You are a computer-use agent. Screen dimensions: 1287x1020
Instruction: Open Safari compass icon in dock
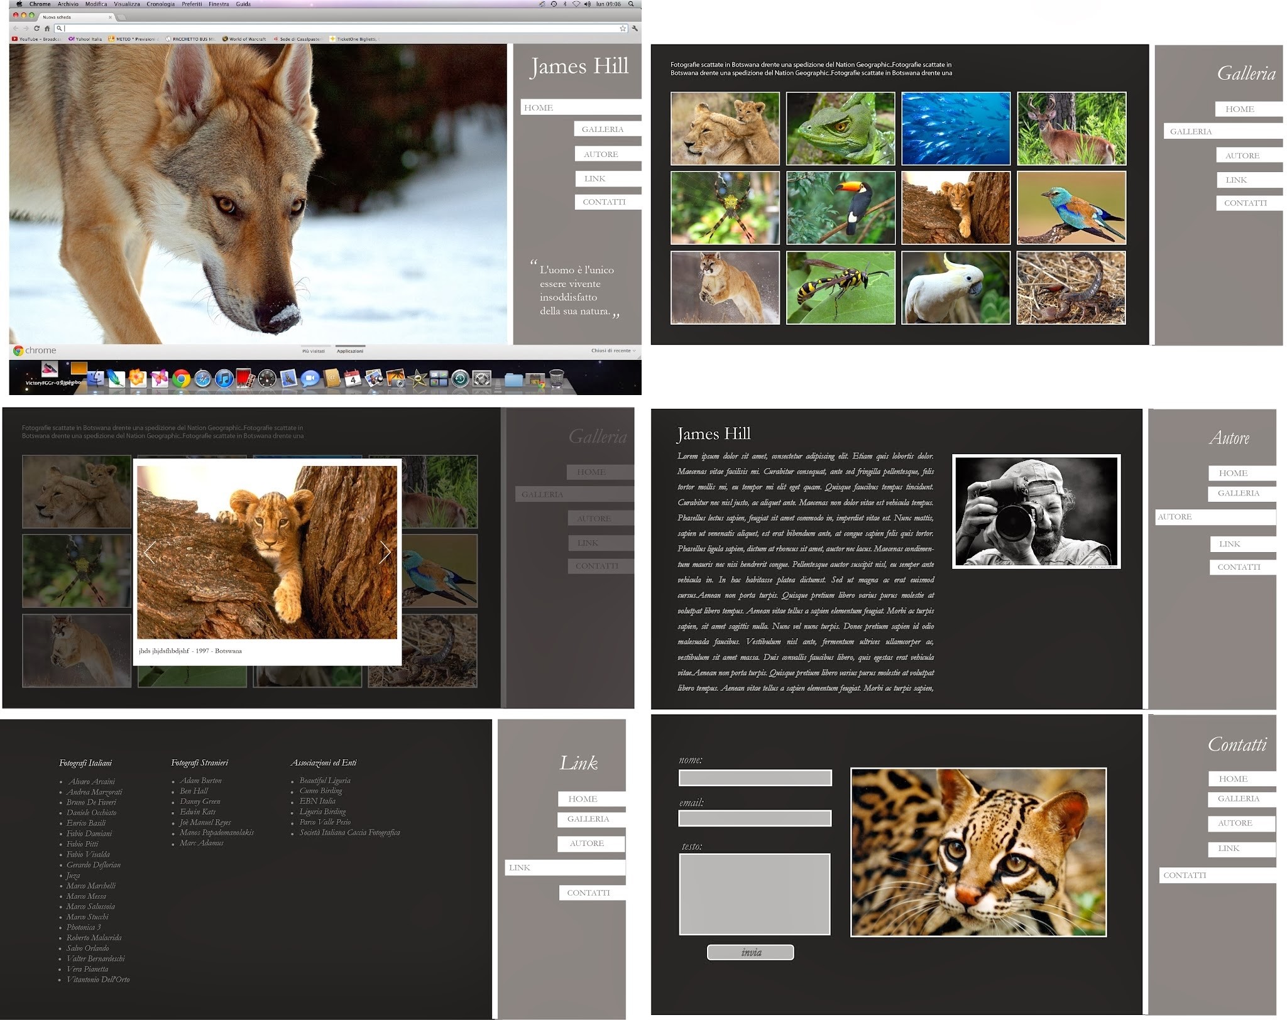pos(202,379)
